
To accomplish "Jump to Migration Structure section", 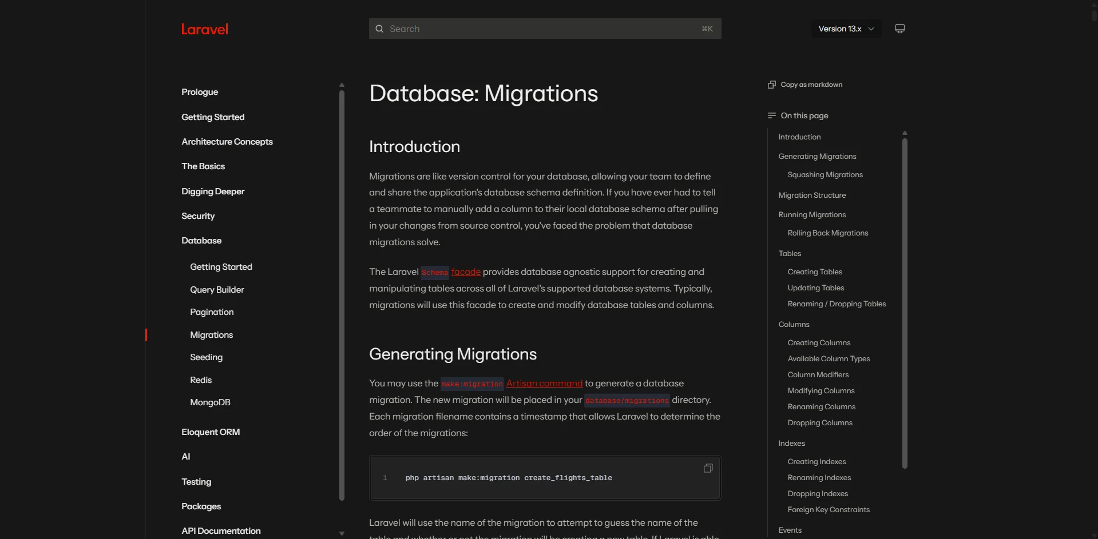I will 812,195.
